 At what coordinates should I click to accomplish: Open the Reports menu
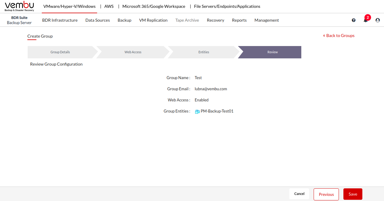[x=239, y=20]
